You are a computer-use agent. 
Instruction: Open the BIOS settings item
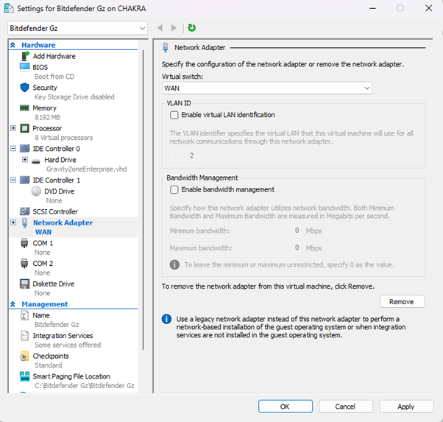pyautogui.click(x=40, y=67)
